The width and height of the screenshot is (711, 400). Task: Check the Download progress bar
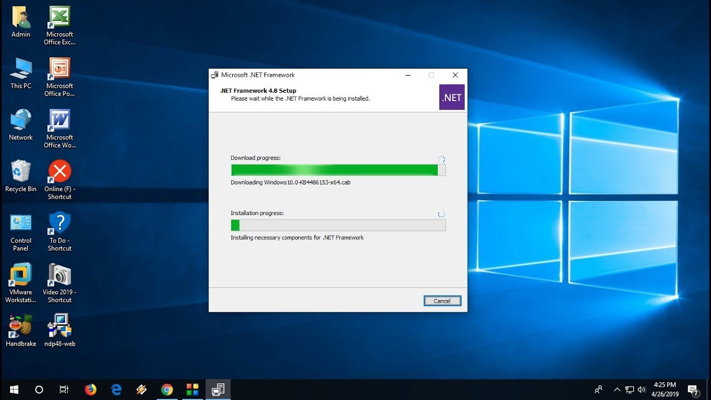[338, 169]
